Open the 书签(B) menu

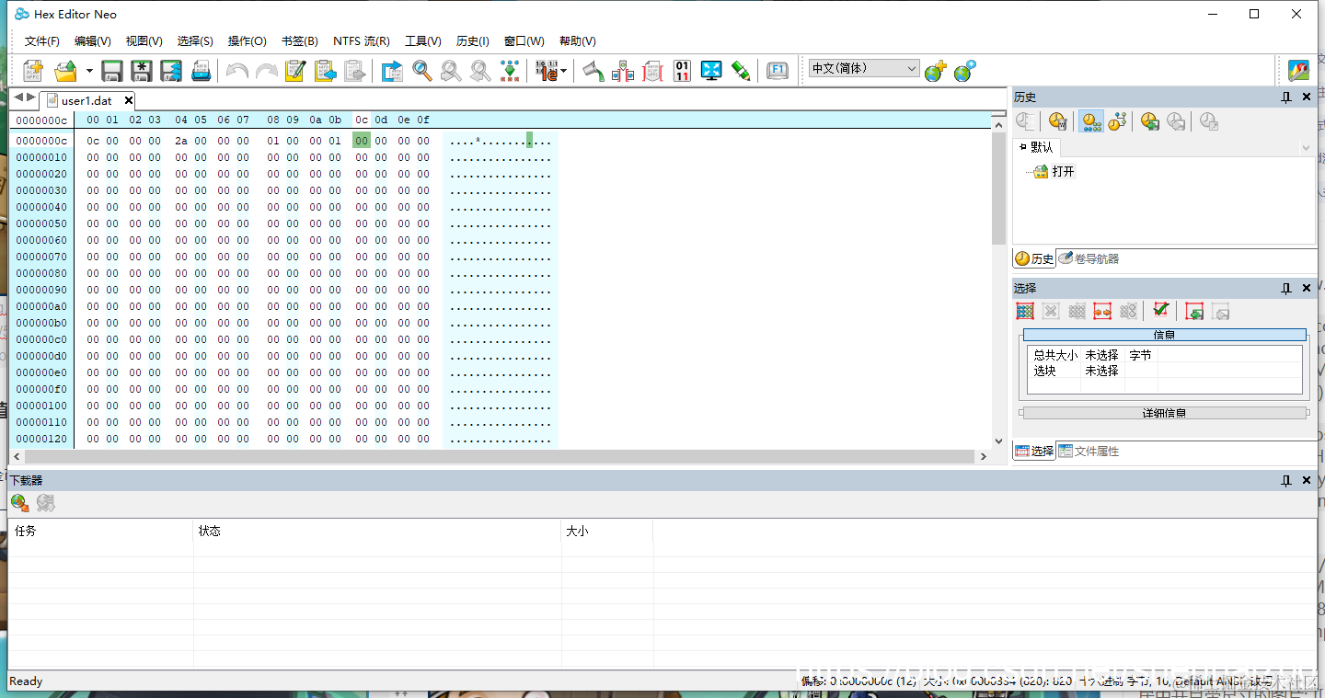point(300,41)
